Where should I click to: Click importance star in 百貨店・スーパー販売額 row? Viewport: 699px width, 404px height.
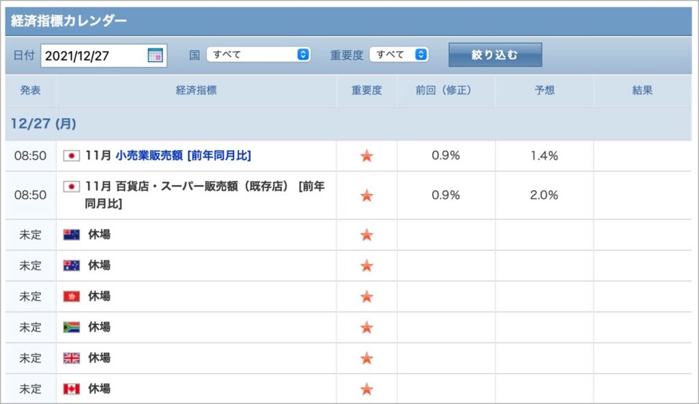point(367,195)
